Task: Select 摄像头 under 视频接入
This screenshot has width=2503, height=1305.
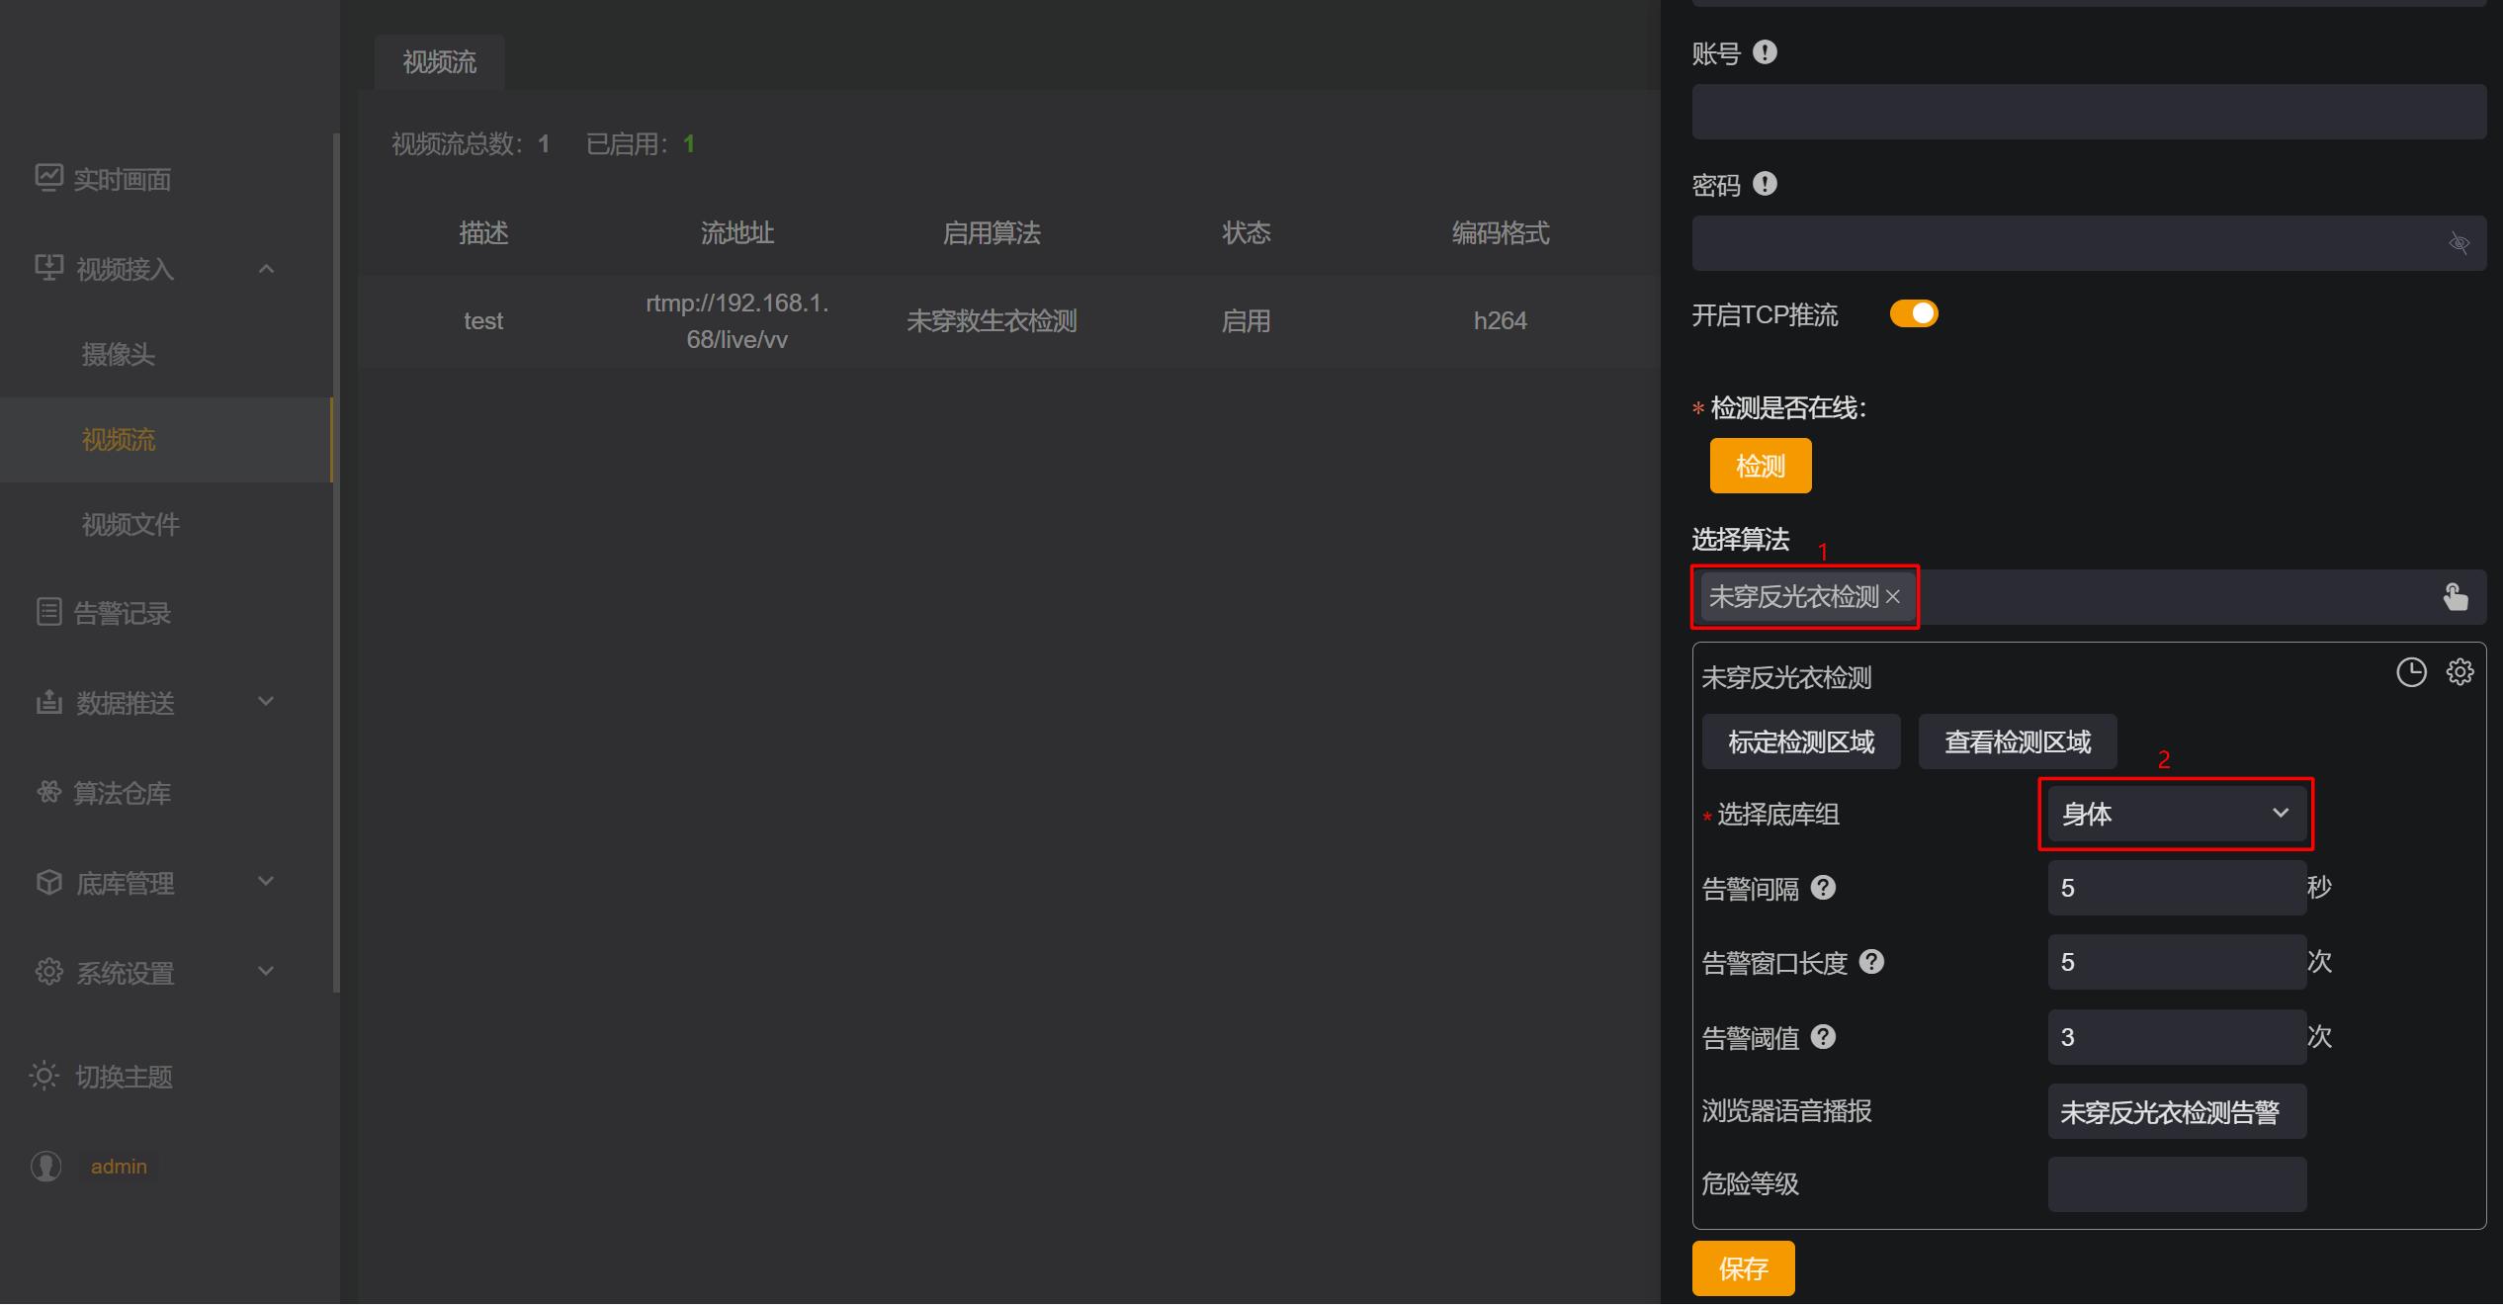Action: pyautogui.click(x=119, y=354)
